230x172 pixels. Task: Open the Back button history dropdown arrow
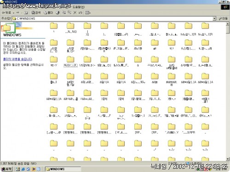pyautogui.click(x=14, y=13)
